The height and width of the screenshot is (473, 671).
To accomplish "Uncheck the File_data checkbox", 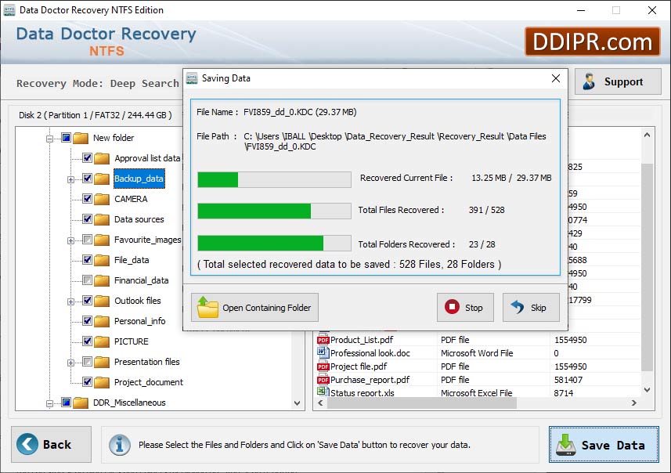I will click(x=87, y=259).
